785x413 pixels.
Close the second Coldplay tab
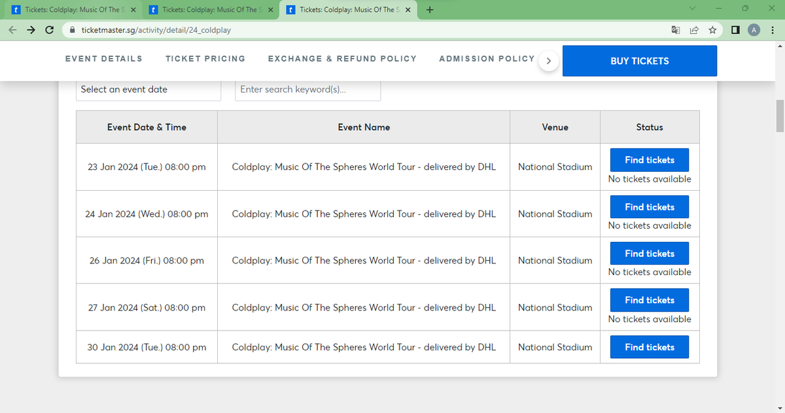tap(270, 10)
